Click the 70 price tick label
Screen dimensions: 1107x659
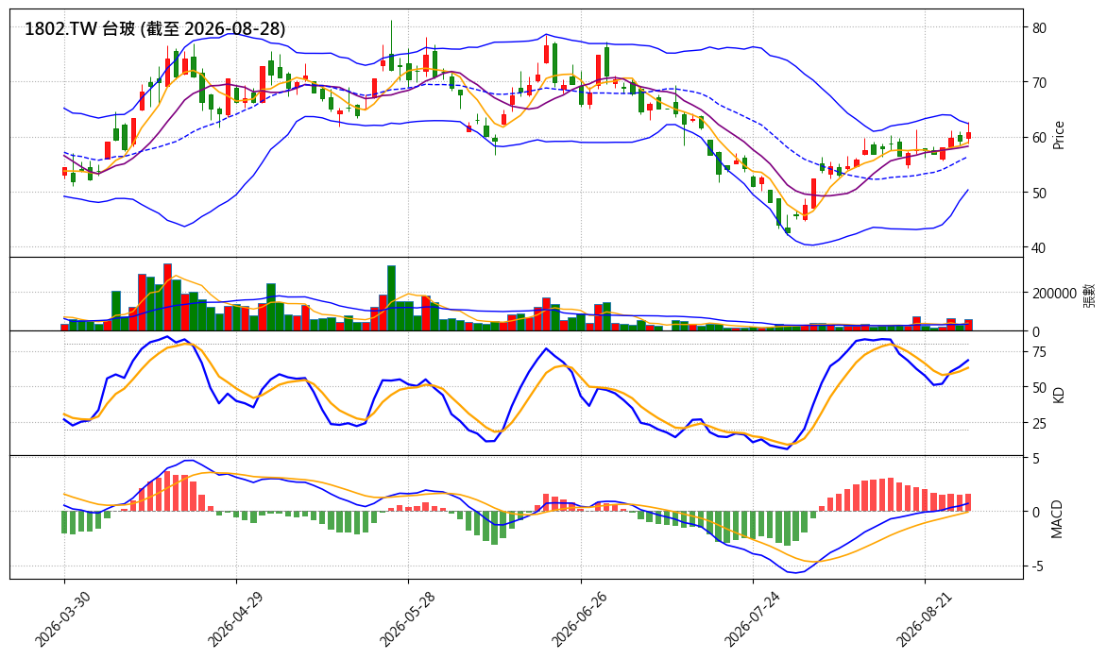(x=1039, y=83)
